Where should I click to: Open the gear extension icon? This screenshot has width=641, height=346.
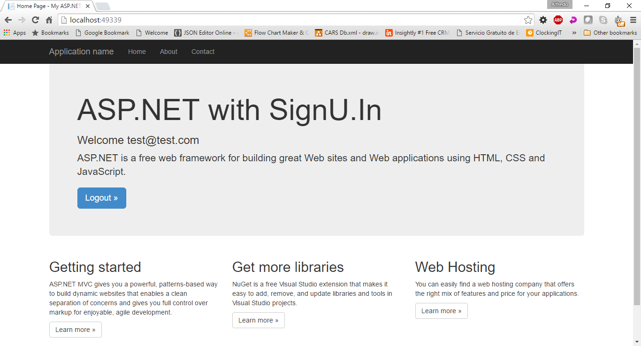click(543, 20)
